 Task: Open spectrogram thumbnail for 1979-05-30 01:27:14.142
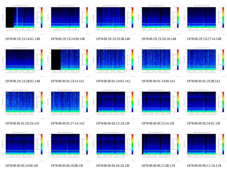(x=68, y=103)
